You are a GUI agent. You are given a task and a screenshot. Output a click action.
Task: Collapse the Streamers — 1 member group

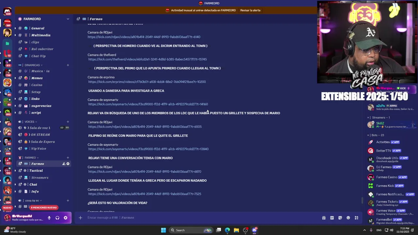click(379, 117)
